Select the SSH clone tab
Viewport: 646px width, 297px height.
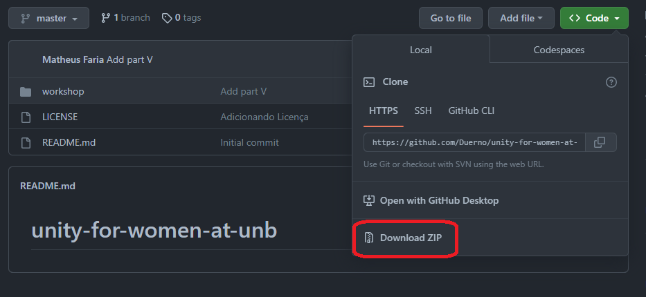[422, 111]
